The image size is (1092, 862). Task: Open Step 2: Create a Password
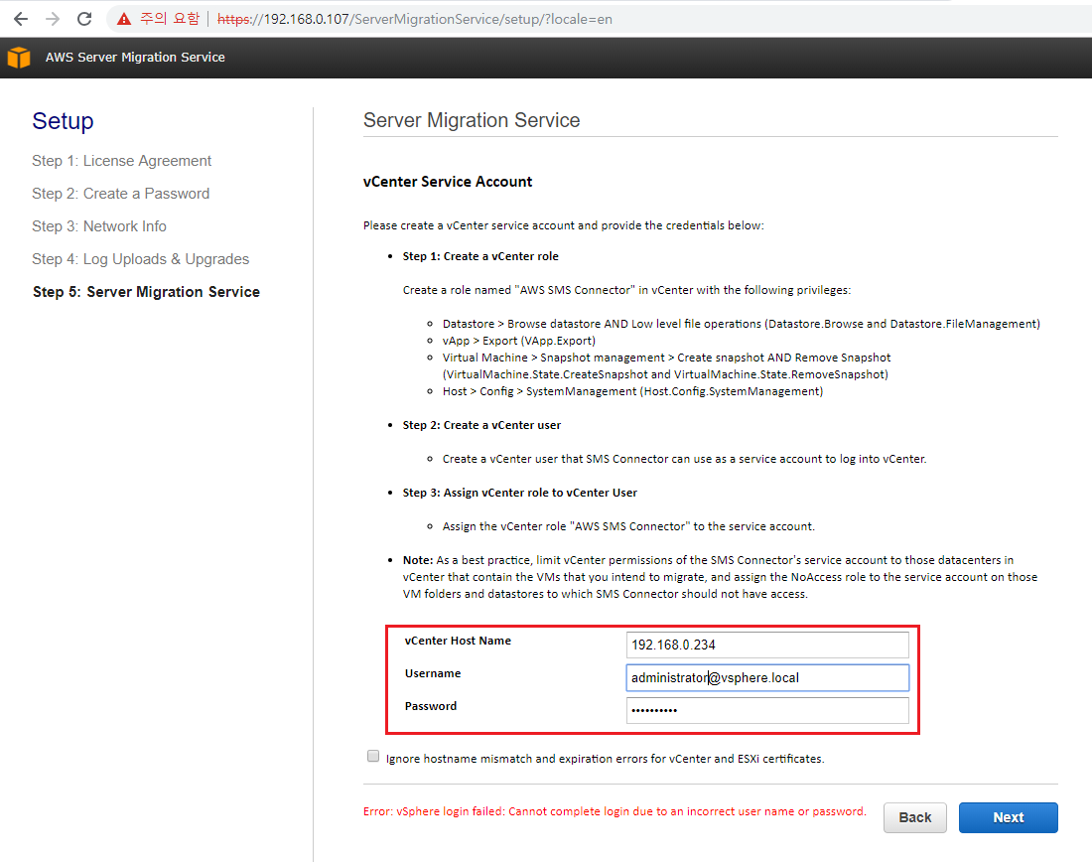click(120, 194)
